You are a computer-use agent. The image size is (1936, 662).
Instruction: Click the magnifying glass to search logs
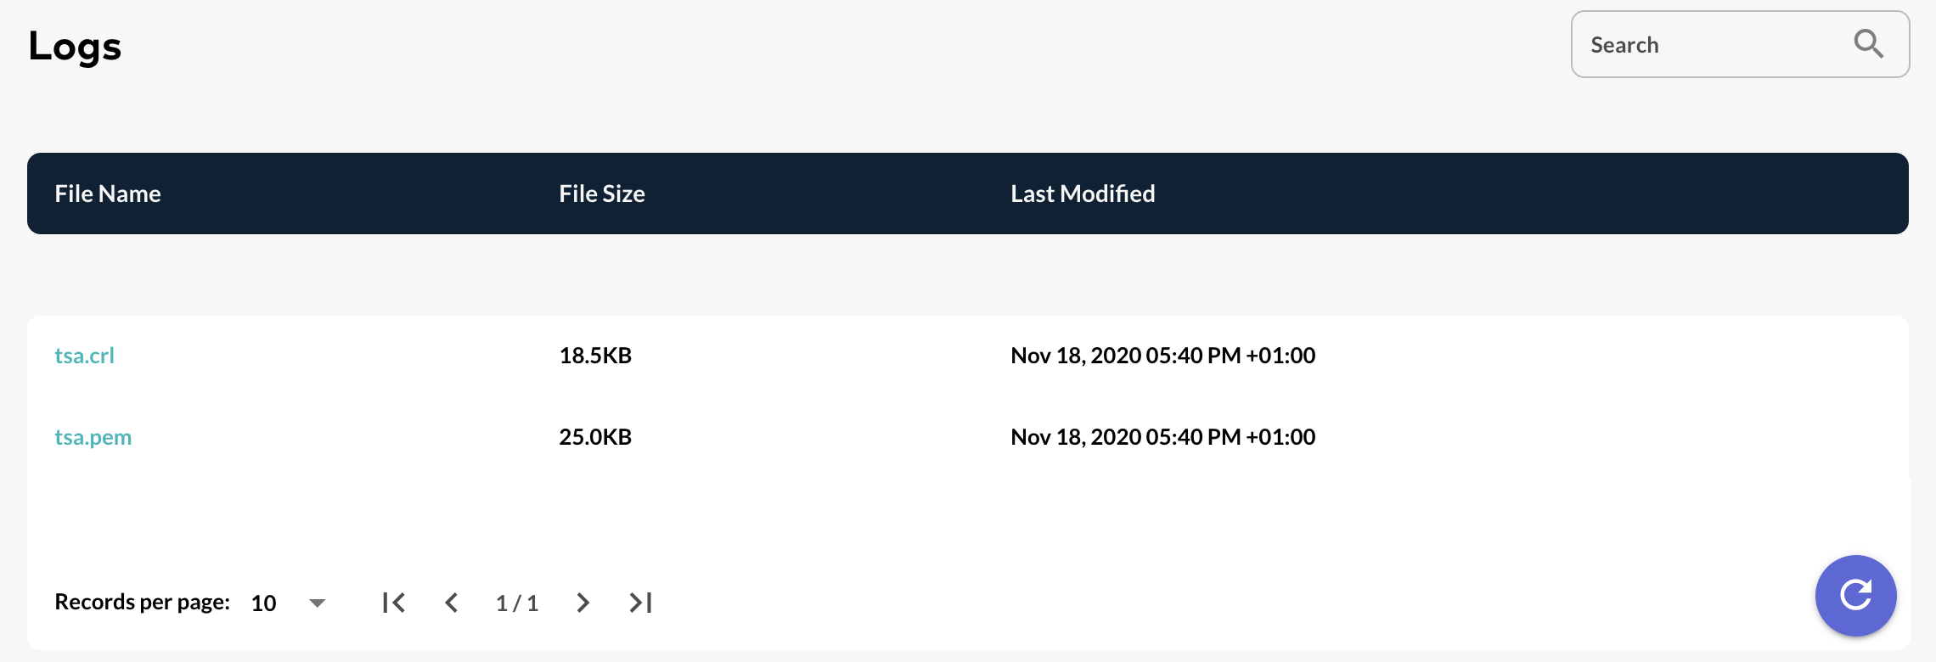[x=1870, y=44]
